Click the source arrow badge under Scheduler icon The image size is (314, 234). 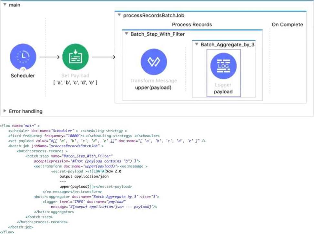pos(23,69)
